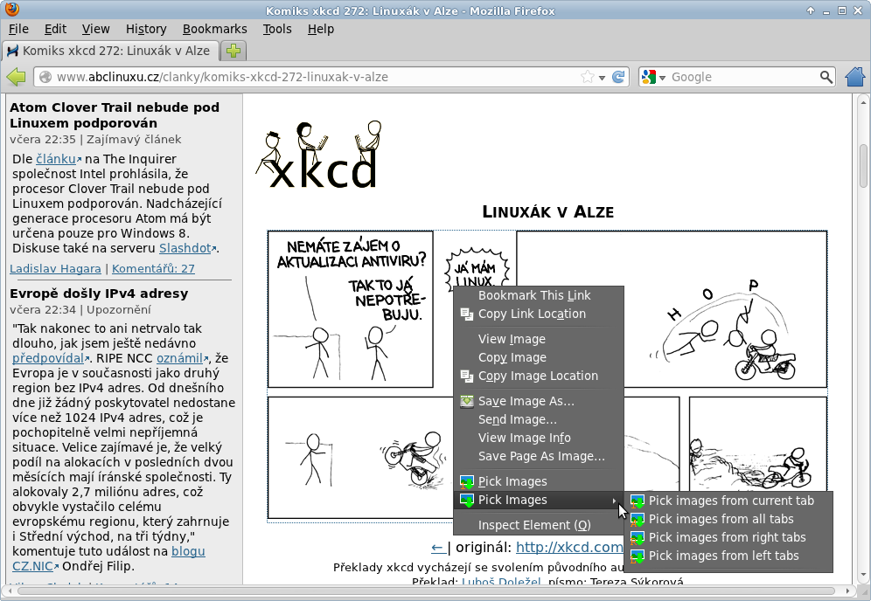Open the Ladislav Hagara author link
The width and height of the screenshot is (871, 601).
[x=55, y=268]
